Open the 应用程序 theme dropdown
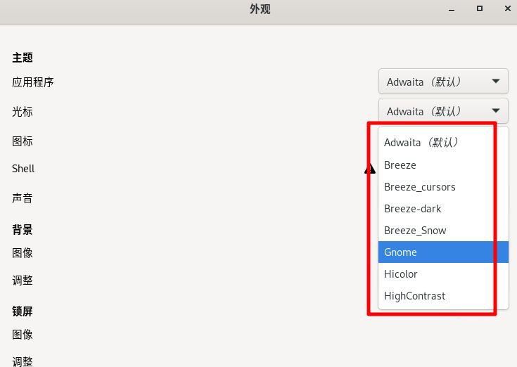This screenshot has width=517, height=367. [443, 82]
